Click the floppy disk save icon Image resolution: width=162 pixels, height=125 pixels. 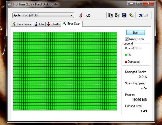click(124, 15)
